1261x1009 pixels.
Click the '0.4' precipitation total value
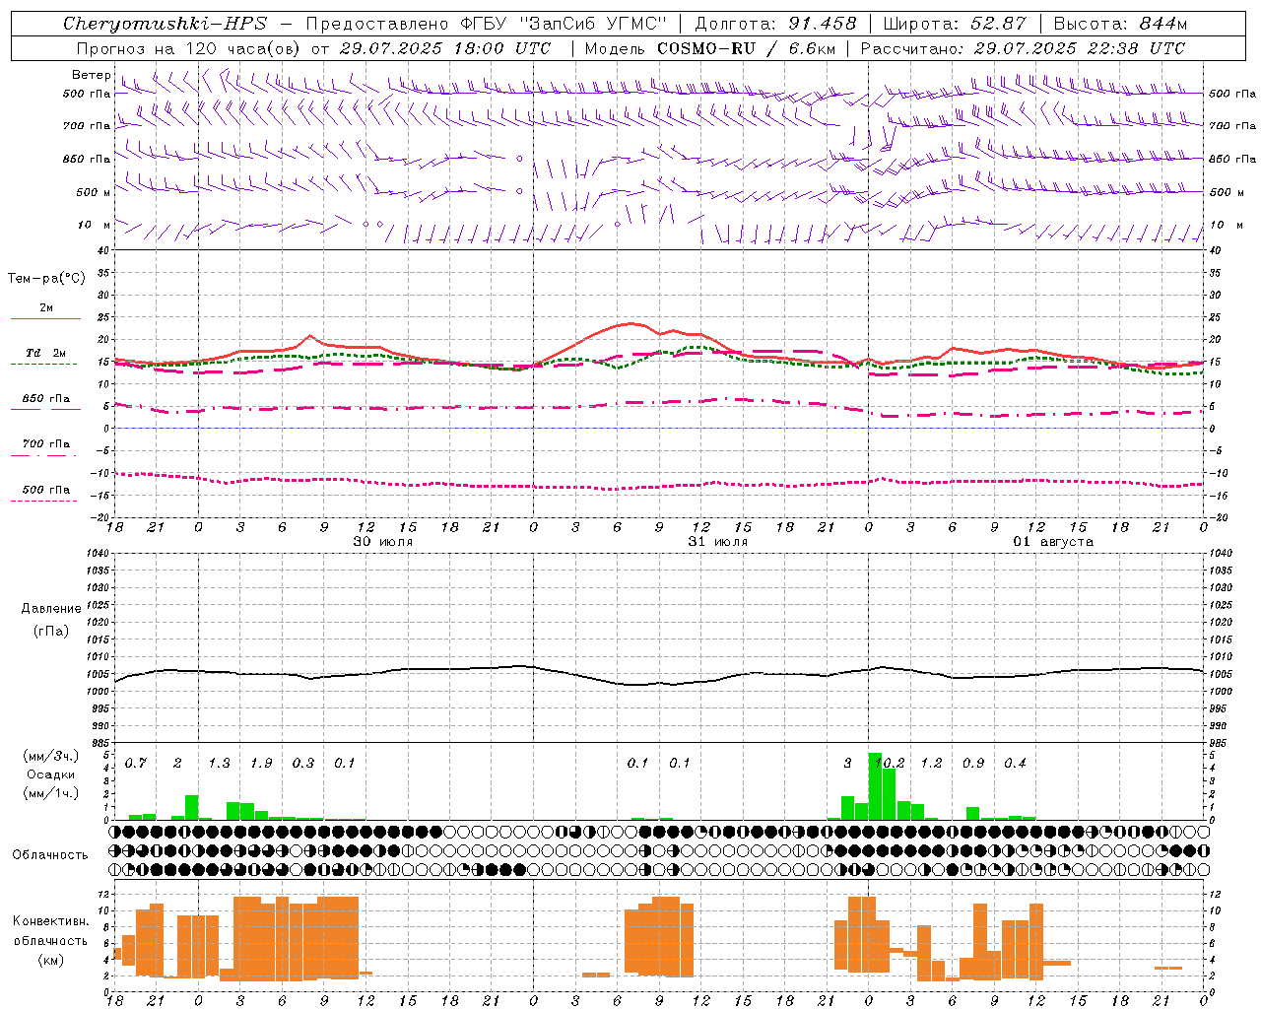click(x=1015, y=764)
